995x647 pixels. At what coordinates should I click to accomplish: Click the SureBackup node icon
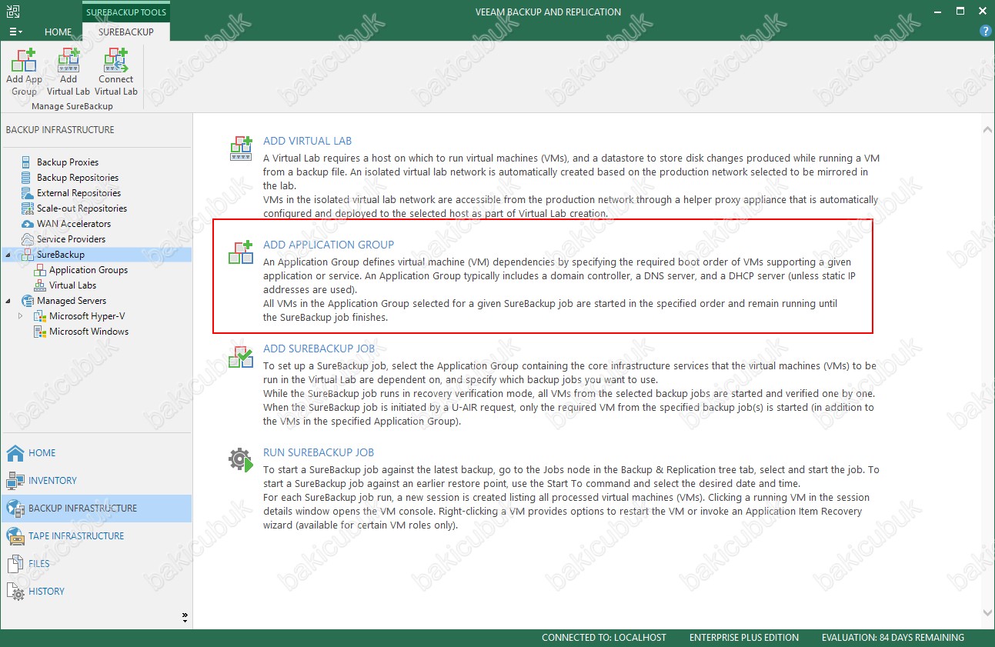pos(28,255)
